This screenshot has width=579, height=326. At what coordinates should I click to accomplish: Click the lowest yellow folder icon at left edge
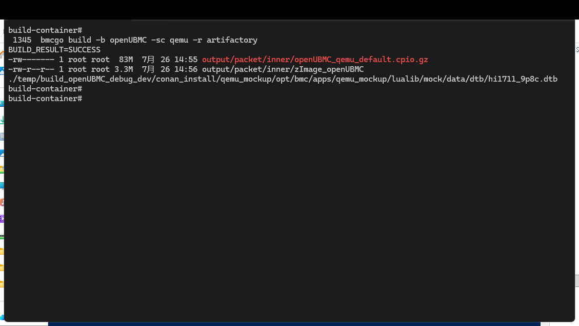[x=2, y=284]
